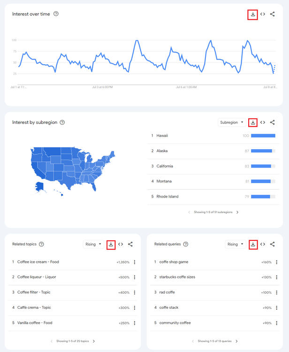The height and width of the screenshot is (352, 289).
Task: Show next page of related topics
Action: 94,341
